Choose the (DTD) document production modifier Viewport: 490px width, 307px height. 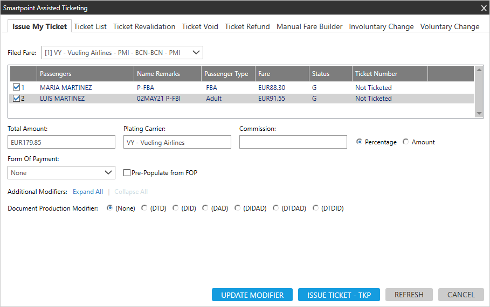tap(144, 208)
